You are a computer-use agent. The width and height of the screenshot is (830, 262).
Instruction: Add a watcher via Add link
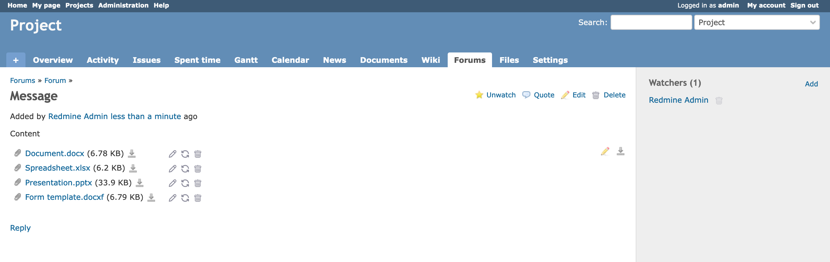pos(811,84)
